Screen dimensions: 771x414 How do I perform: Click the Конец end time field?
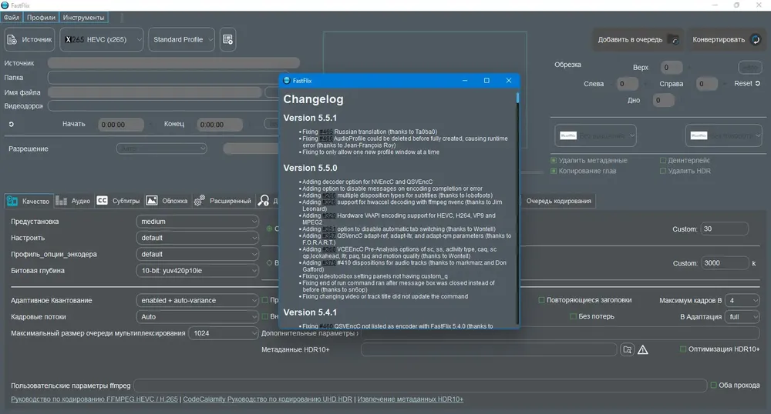pyautogui.click(x=220, y=125)
